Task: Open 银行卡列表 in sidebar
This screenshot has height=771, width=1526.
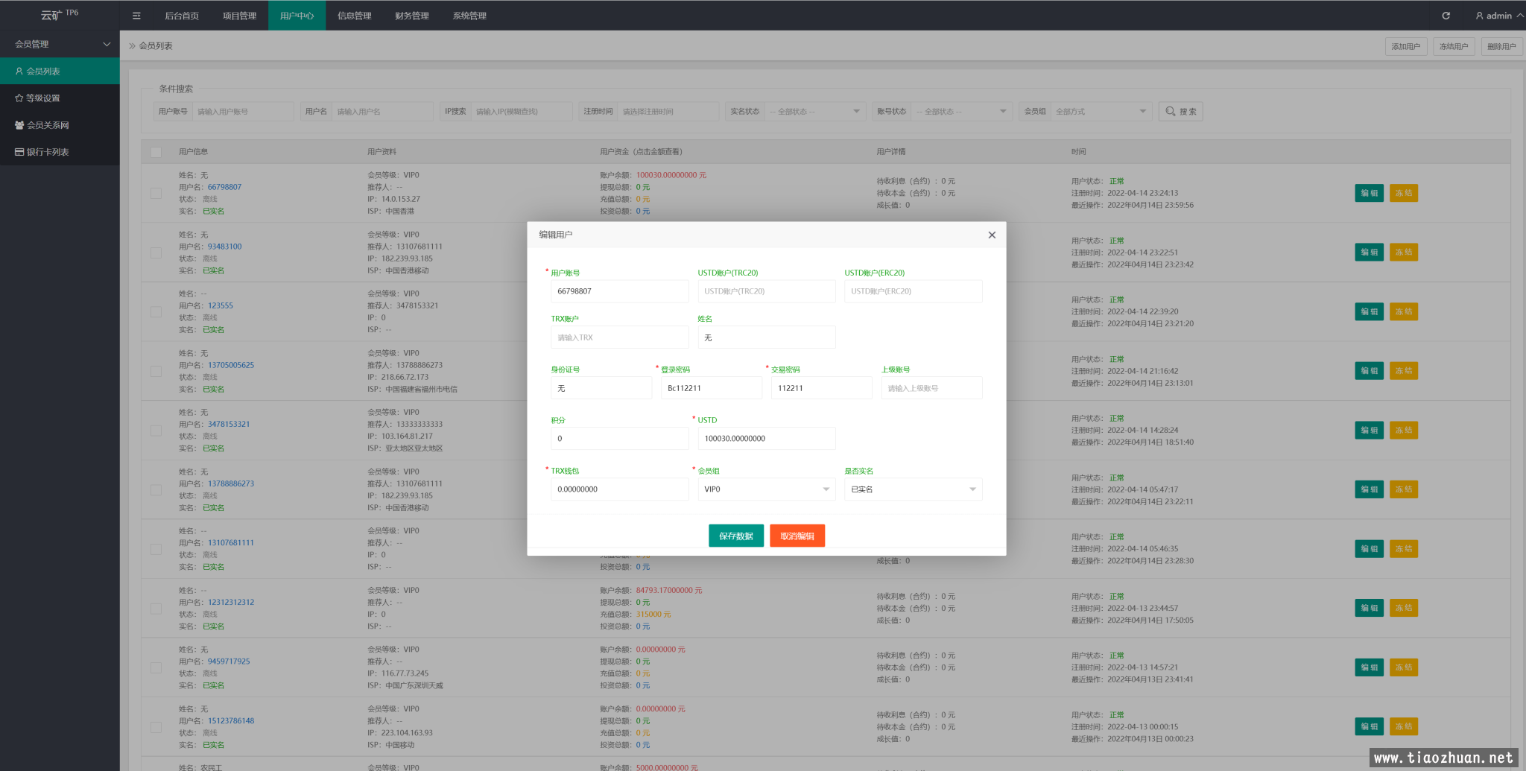Action: point(60,152)
